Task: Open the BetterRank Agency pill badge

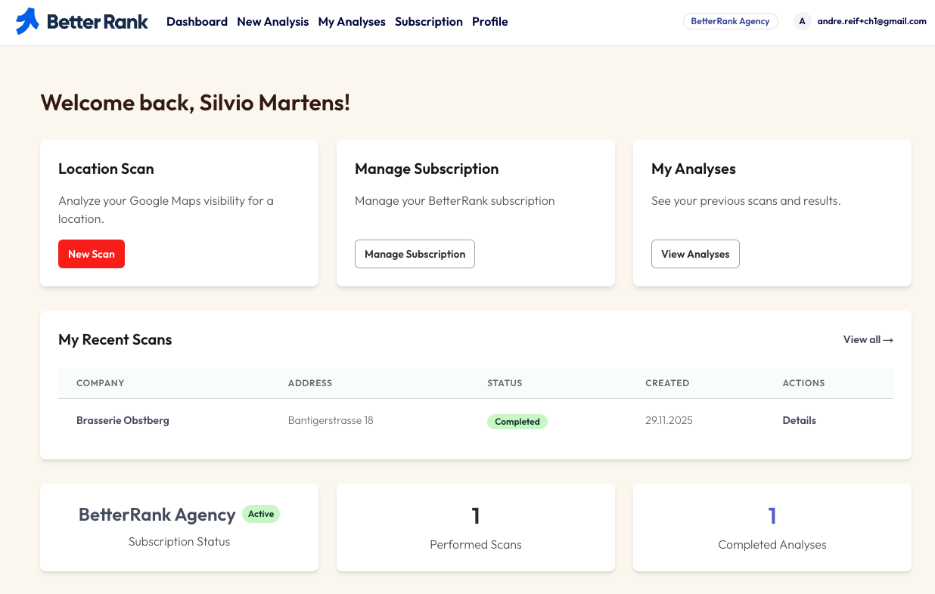Action: [730, 20]
